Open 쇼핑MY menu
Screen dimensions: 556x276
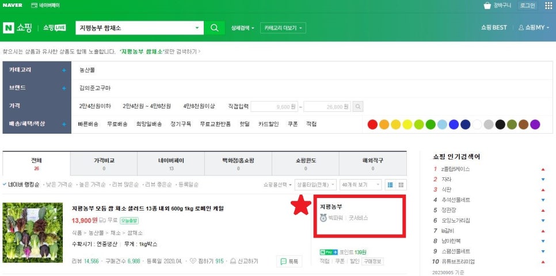(534, 28)
